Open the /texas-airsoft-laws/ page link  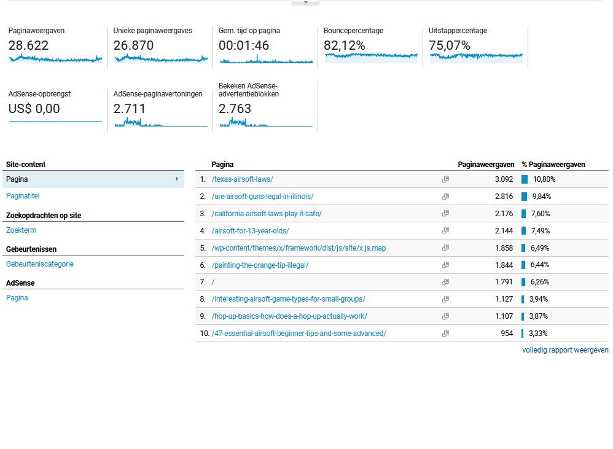click(x=242, y=179)
